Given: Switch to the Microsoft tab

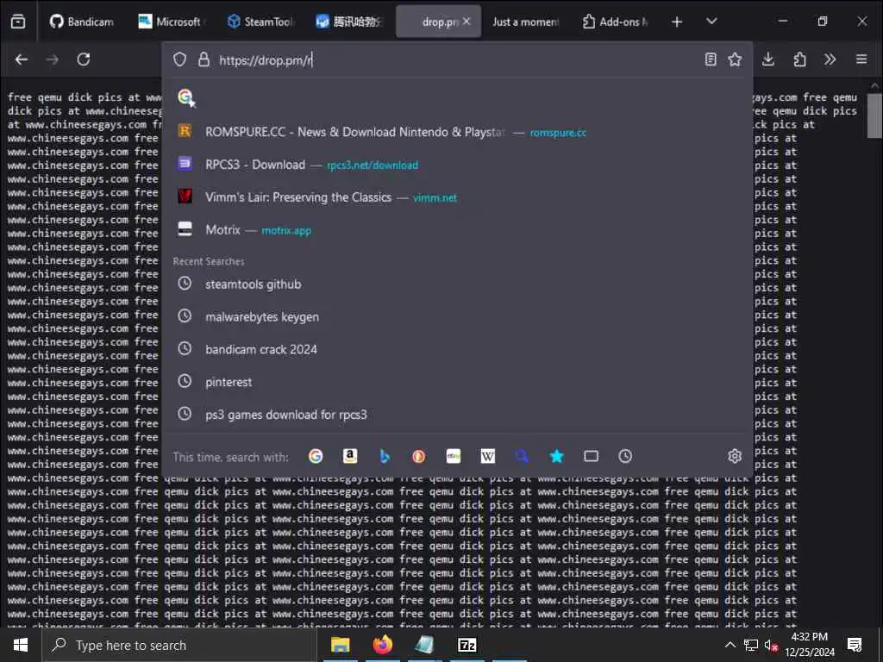Looking at the screenshot, I should [x=170, y=22].
